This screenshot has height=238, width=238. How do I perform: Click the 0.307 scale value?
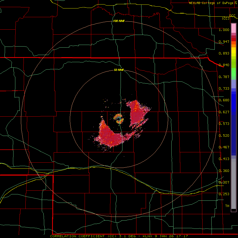(224, 182)
